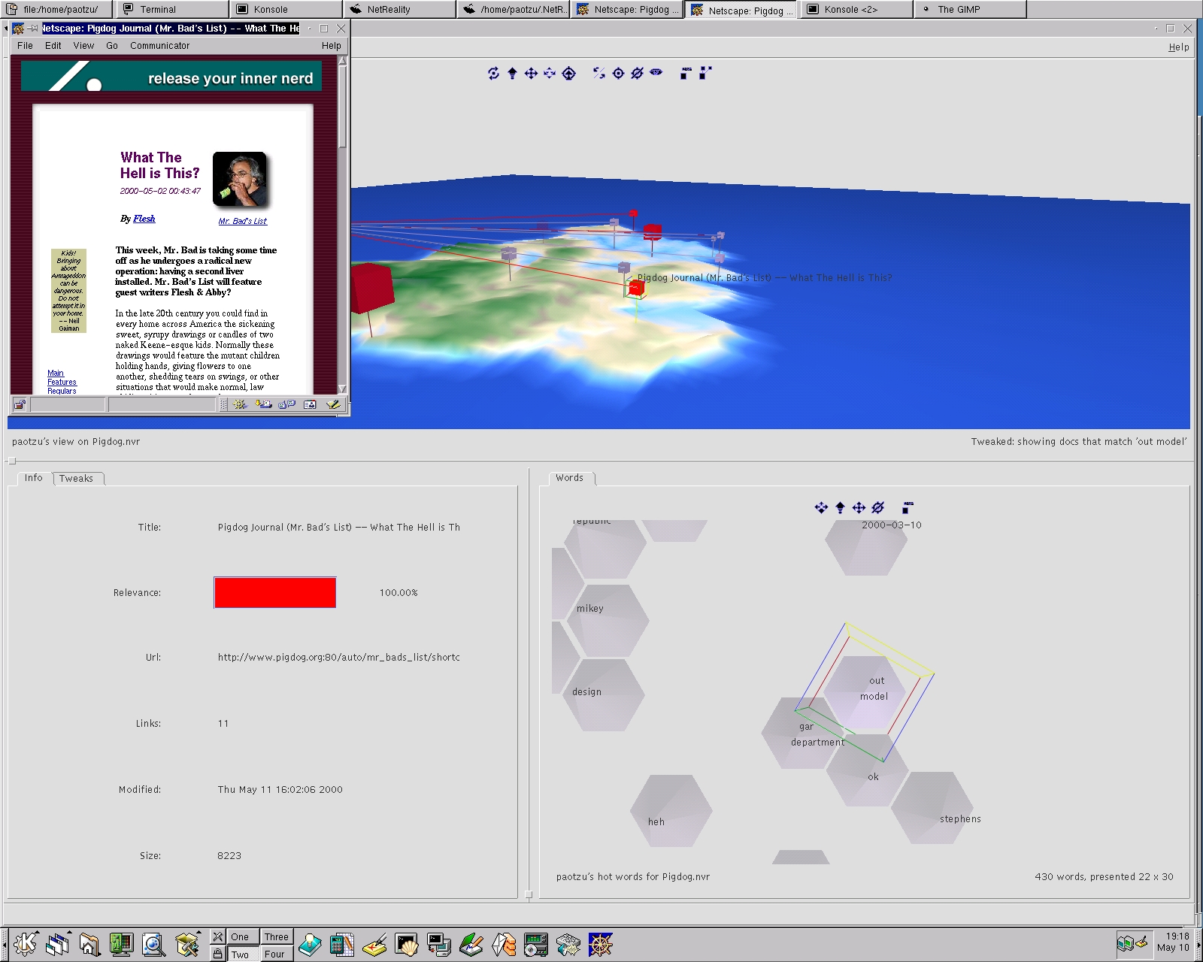Open Composer icon in Netscape component bar

click(333, 404)
